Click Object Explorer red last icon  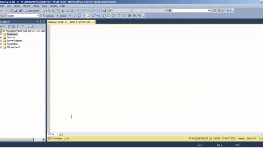coord(31,26)
